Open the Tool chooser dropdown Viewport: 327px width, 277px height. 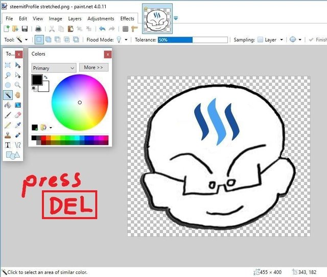click(x=26, y=40)
